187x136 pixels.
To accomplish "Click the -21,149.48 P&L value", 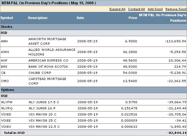I will [177, 108].
